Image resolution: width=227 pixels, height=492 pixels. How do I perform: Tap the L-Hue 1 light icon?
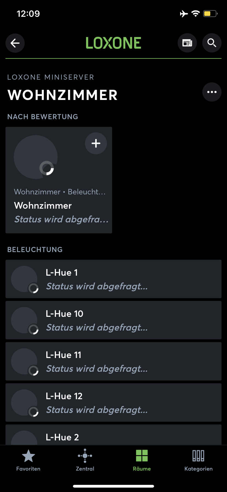pyautogui.click(x=24, y=279)
